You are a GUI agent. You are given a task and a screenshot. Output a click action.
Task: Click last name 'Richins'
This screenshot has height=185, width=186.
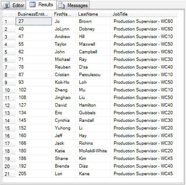point(86,143)
